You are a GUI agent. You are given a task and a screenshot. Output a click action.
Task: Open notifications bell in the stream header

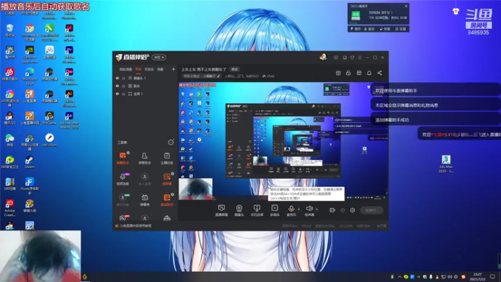[369, 73]
